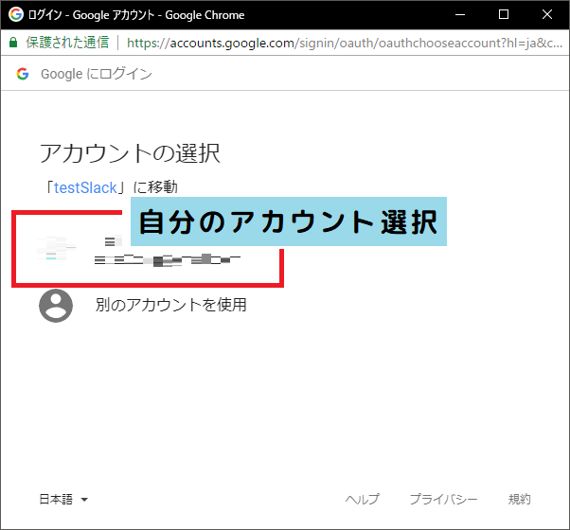The width and height of the screenshot is (570, 530).
Task: Open the 日本語 language dropdown
Action: pyautogui.click(x=63, y=499)
